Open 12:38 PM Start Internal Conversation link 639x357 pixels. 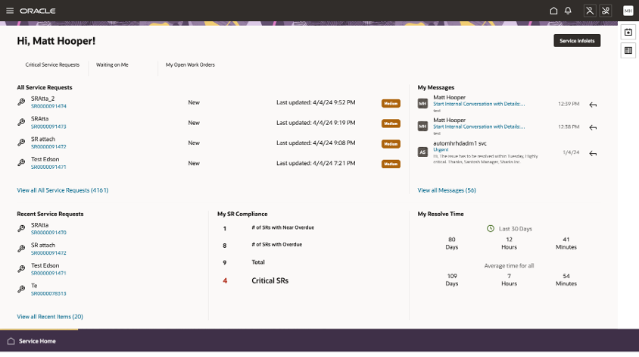[478, 127]
